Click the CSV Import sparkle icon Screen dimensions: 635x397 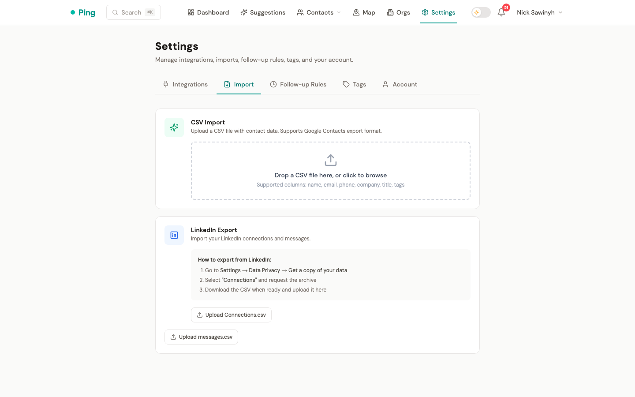click(x=174, y=127)
